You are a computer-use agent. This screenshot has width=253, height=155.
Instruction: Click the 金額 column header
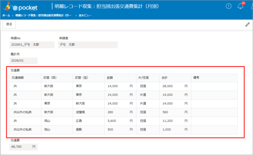click(x=120, y=78)
